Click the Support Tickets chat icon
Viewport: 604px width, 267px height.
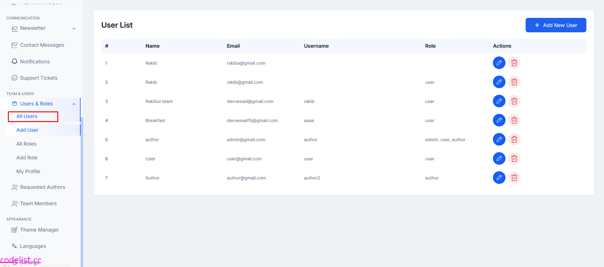[x=14, y=78]
